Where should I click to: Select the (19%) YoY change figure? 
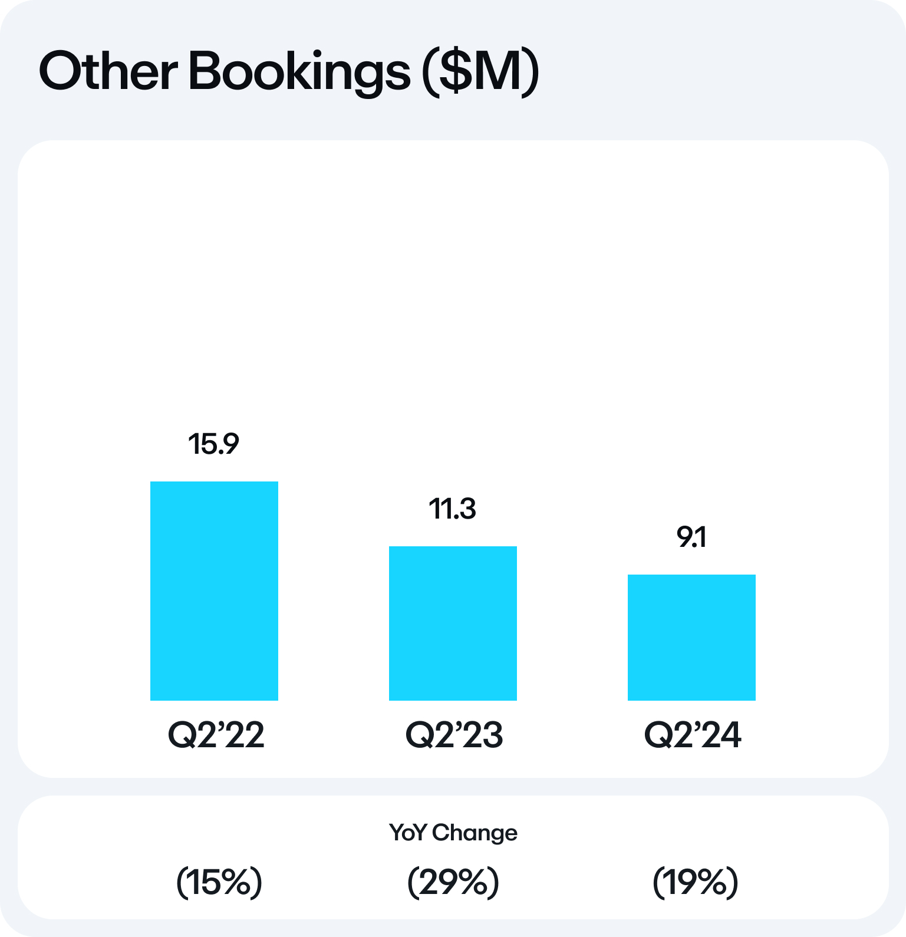(x=696, y=882)
